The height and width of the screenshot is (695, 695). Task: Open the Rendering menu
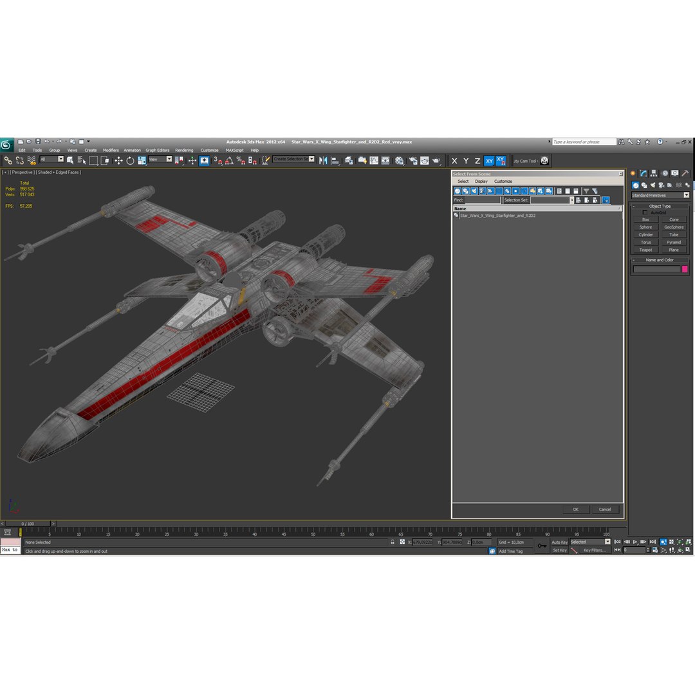(184, 150)
